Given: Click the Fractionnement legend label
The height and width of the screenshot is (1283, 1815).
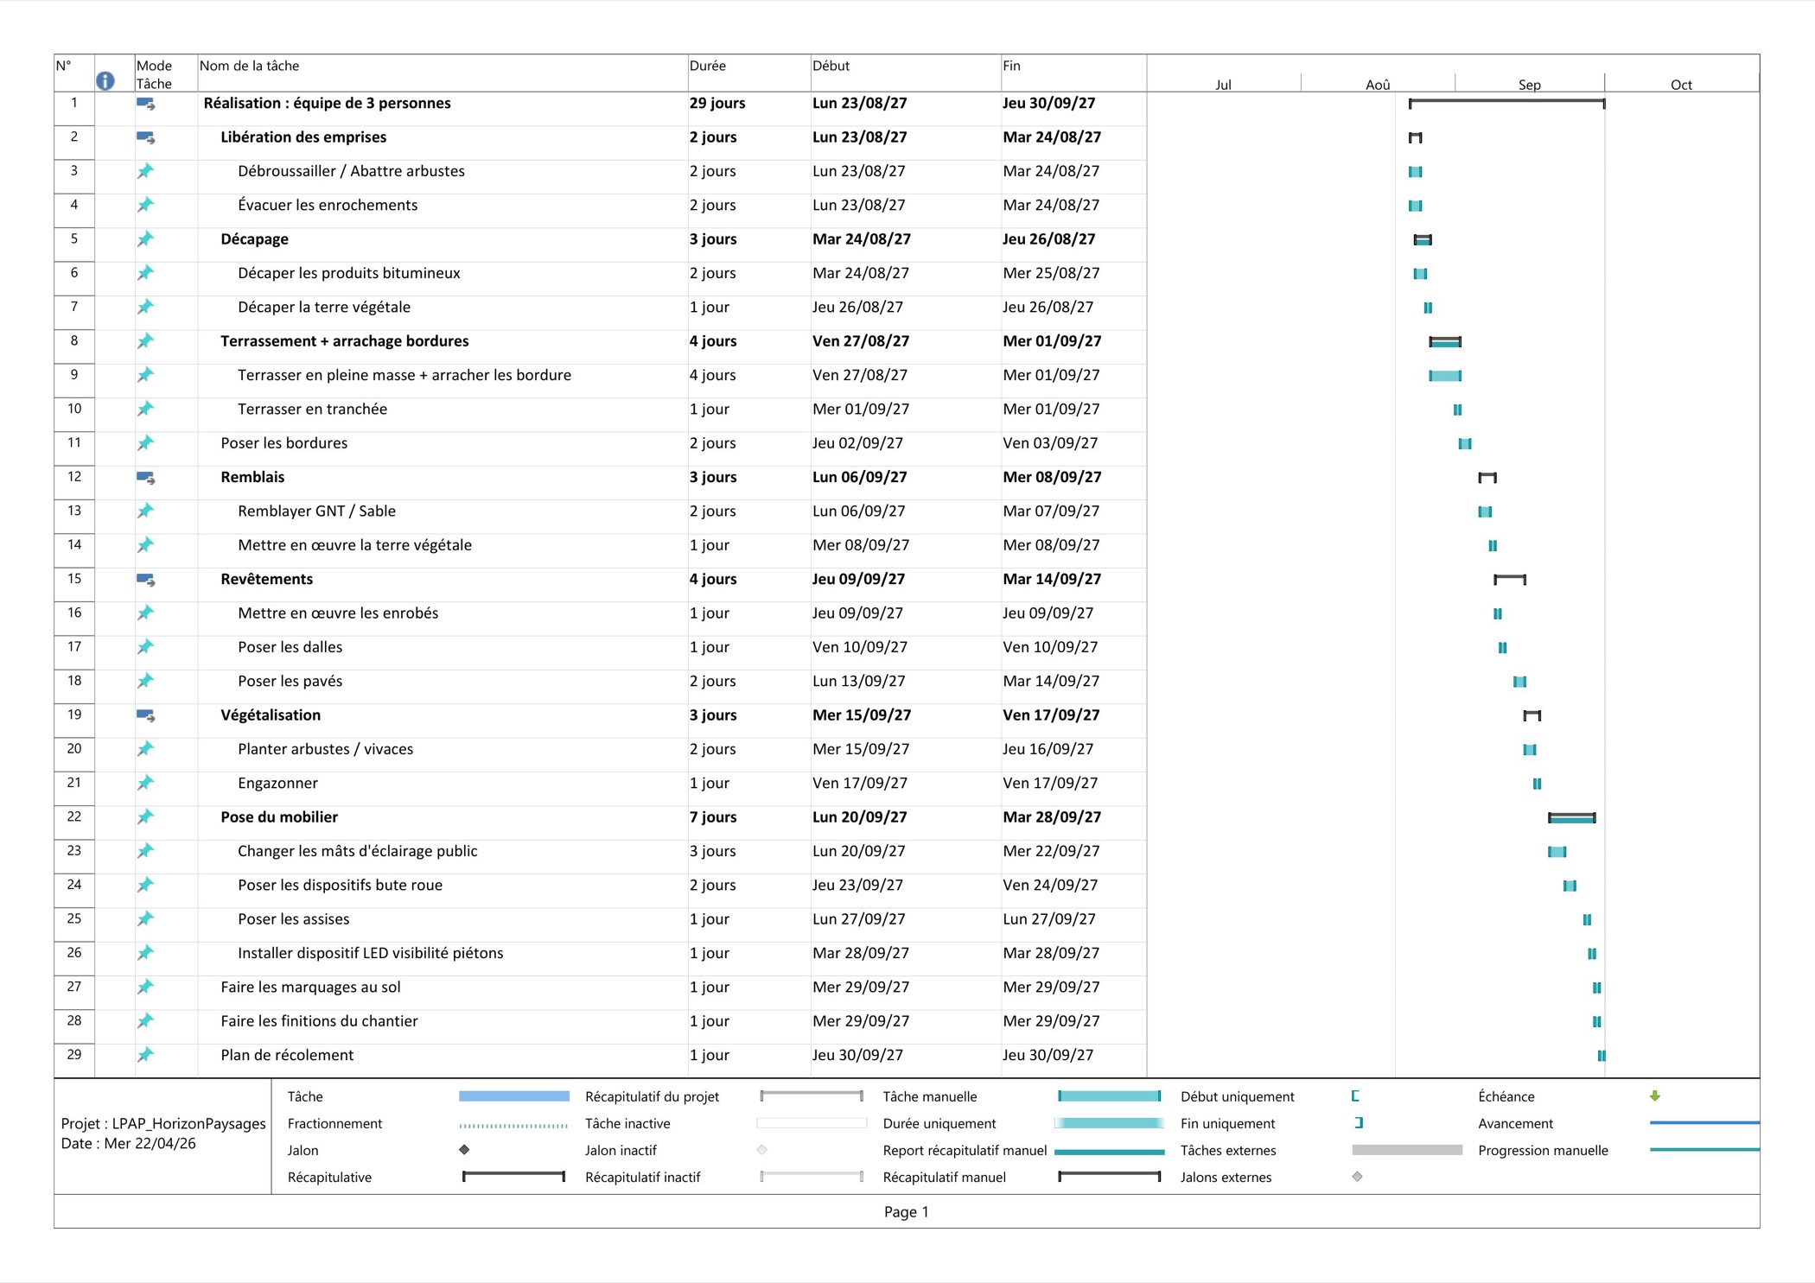Looking at the screenshot, I should point(334,1123).
